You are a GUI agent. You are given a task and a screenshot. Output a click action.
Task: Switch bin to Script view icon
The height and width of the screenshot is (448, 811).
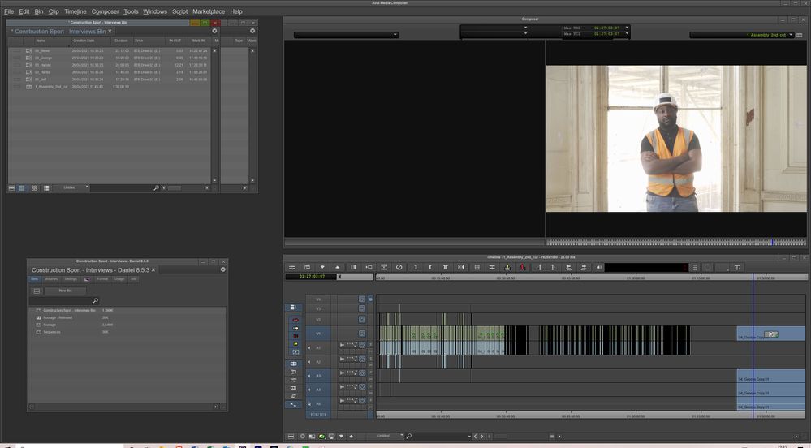click(45, 187)
